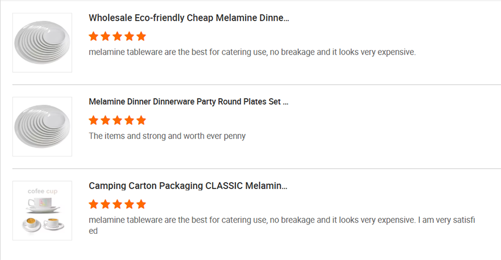Click the fourth star of the Camping Carton rating
The image size is (501, 260).
[x=129, y=204]
